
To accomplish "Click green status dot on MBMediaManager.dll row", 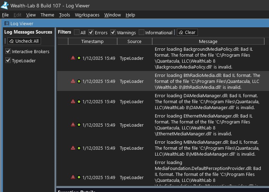I will [x=79, y=148].
